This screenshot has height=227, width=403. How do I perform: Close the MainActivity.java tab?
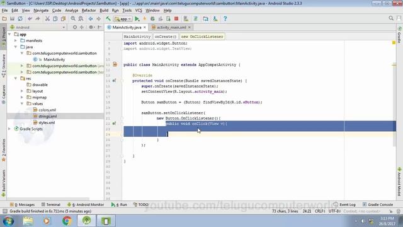point(145,27)
